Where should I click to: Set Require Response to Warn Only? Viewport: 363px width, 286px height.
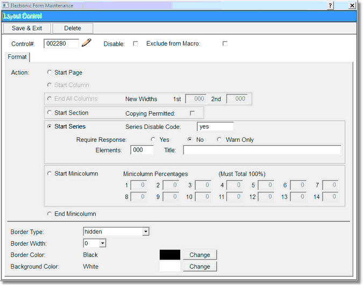click(x=219, y=139)
